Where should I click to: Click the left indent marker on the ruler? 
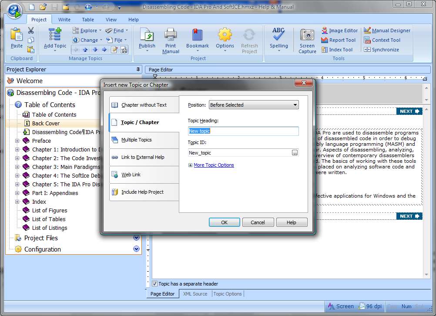pos(155,77)
